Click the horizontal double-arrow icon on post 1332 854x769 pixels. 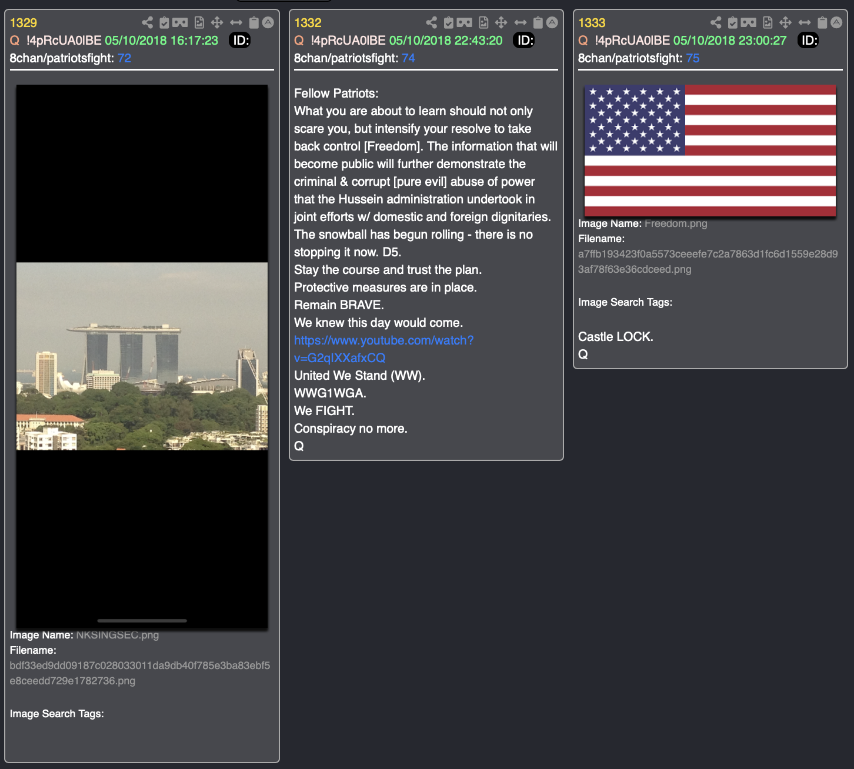(520, 22)
